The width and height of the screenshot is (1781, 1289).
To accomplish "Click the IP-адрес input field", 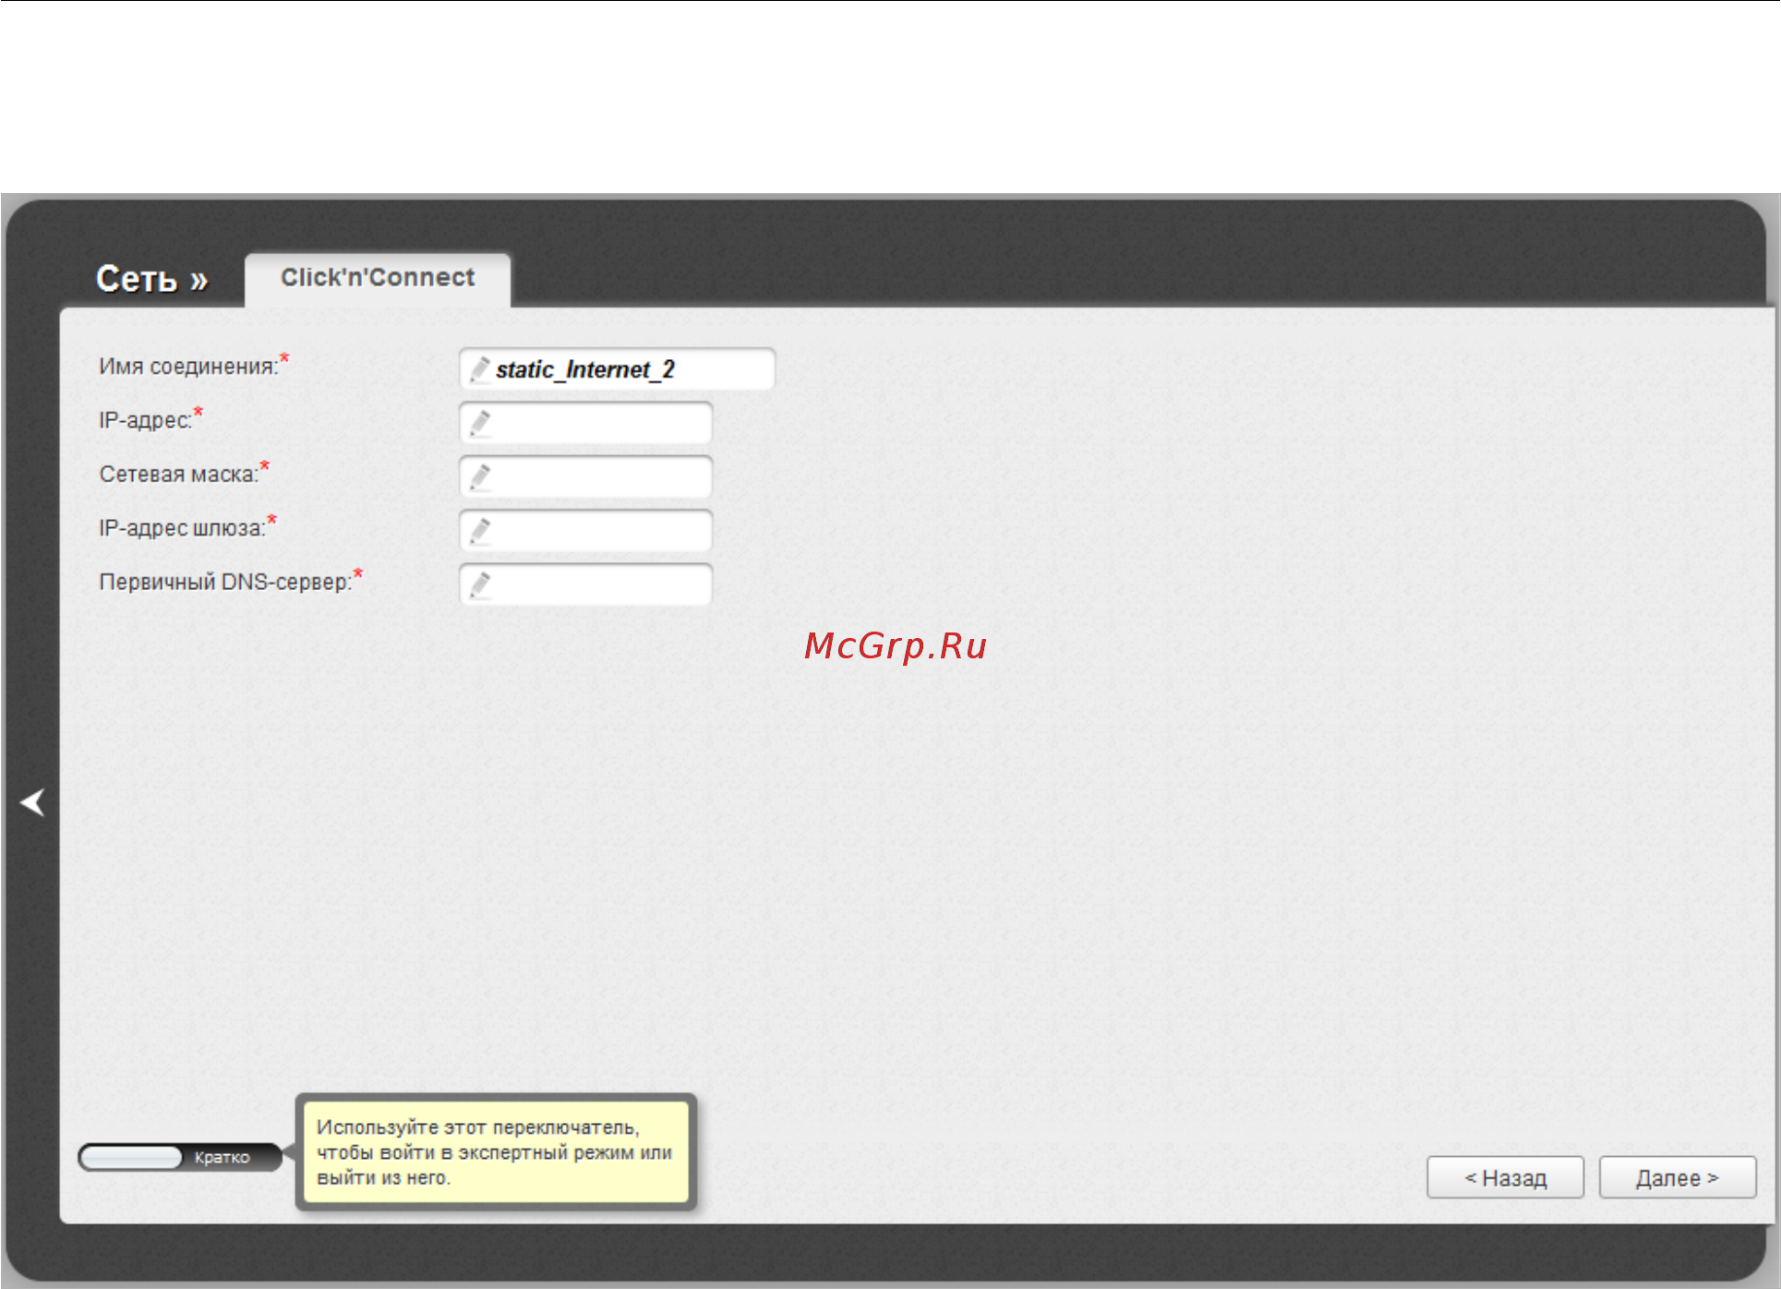I will pyautogui.click(x=585, y=423).
